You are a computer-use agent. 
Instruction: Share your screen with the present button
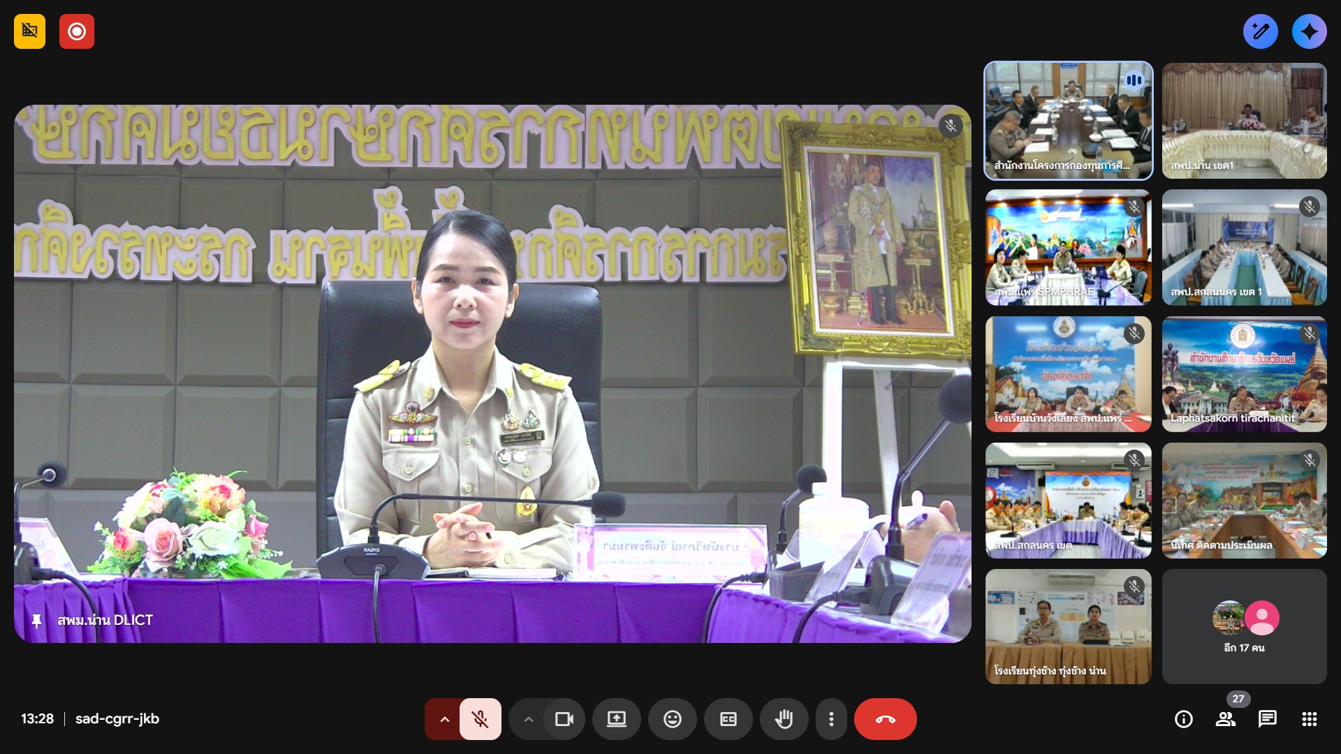click(616, 719)
